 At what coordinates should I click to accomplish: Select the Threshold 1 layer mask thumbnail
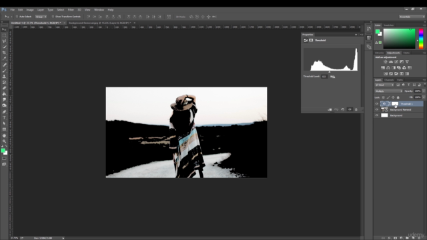point(395,104)
